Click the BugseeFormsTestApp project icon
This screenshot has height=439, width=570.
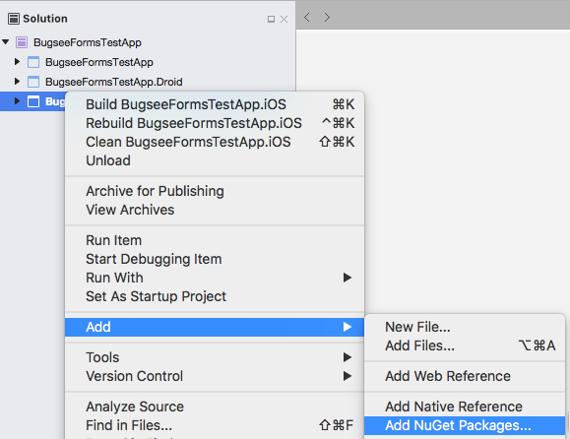(33, 62)
